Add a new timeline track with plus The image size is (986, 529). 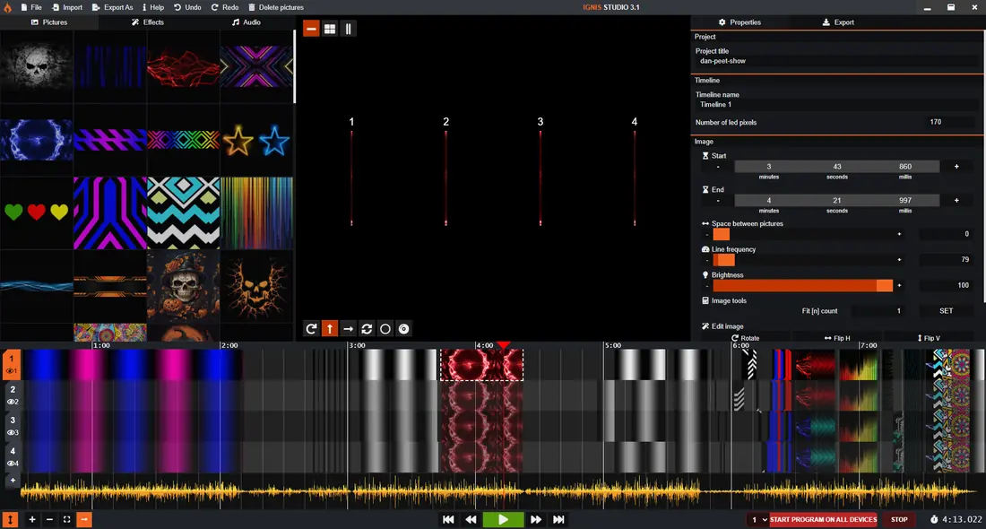click(13, 481)
